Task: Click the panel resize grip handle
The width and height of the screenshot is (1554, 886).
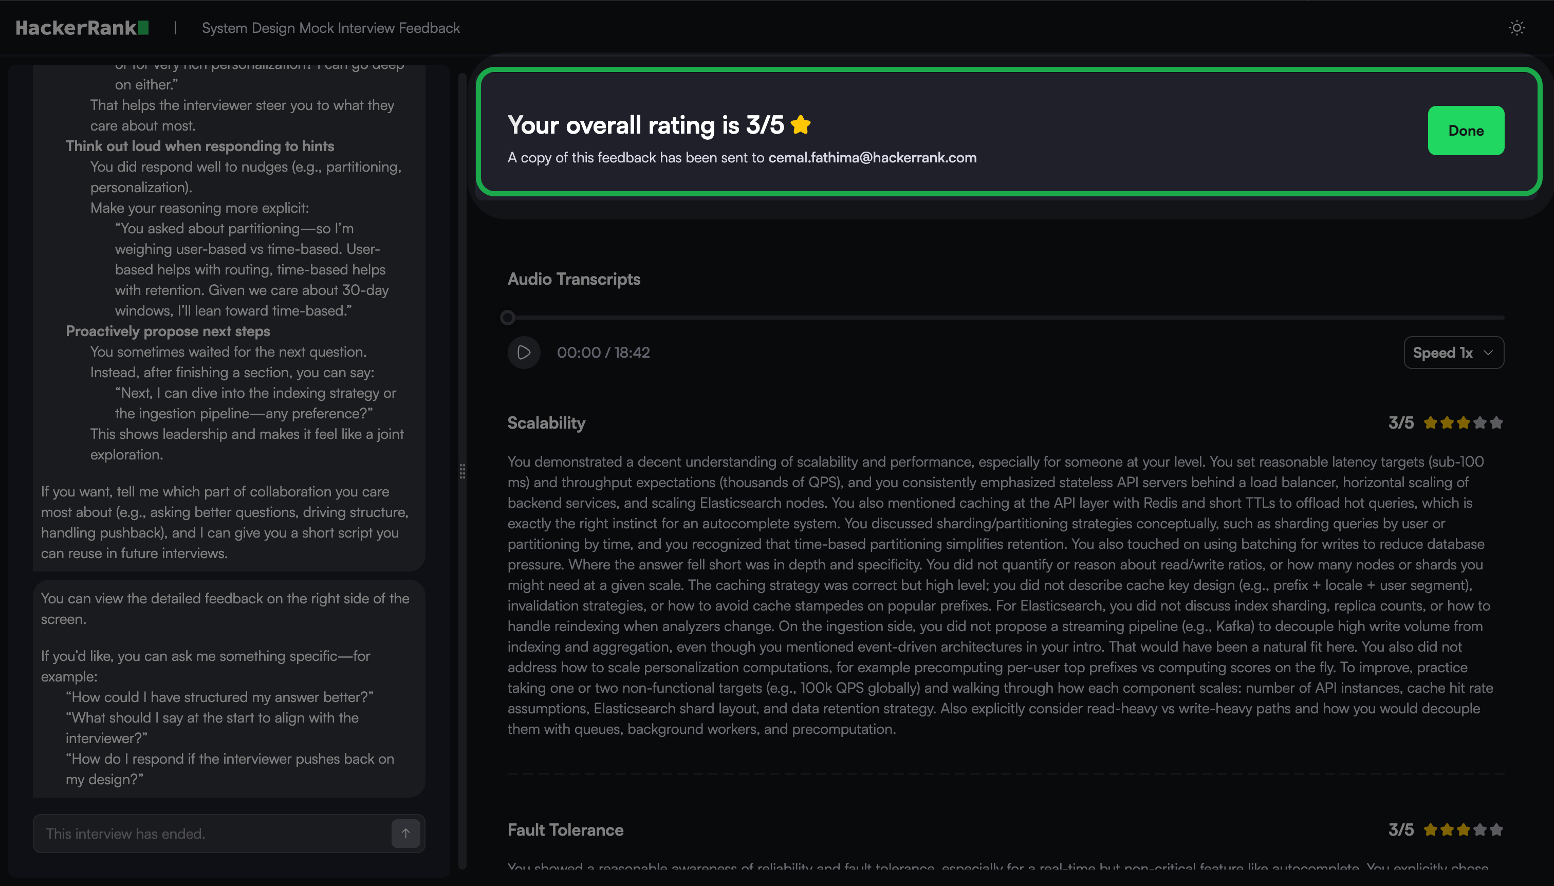Action: point(462,471)
